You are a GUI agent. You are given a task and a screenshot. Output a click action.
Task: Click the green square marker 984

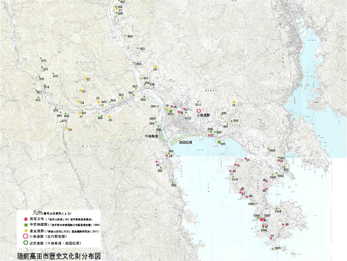coord(125,36)
